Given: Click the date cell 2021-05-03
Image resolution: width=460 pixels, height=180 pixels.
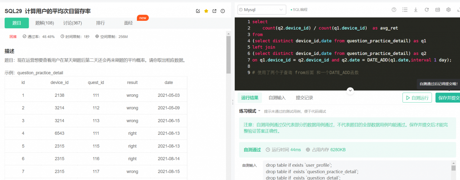Looking at the screenshot, I should (x=169, y=95).
